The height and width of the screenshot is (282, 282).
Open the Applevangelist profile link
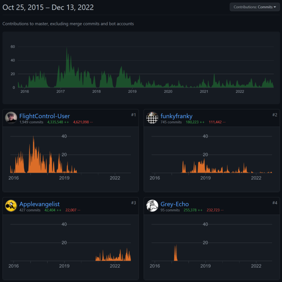(39, 204)
